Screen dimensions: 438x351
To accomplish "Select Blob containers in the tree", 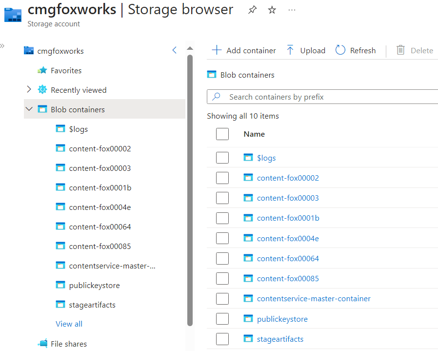I will coord(104,109).
